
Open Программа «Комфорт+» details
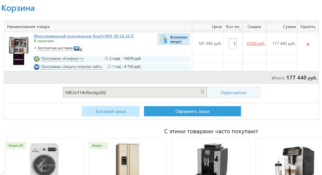[63, 59]
